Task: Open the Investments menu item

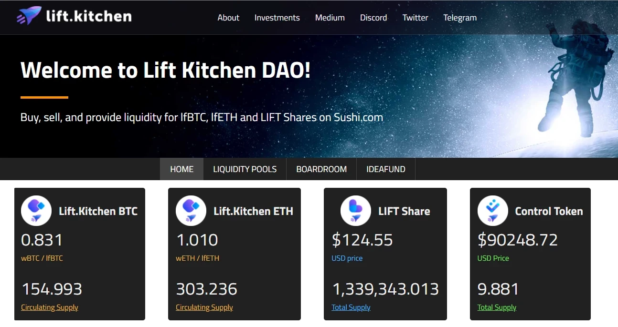Action: click(277, 18)
